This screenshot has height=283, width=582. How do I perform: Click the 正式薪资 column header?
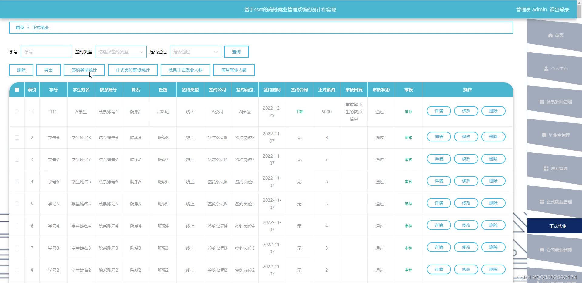[326, 90]
